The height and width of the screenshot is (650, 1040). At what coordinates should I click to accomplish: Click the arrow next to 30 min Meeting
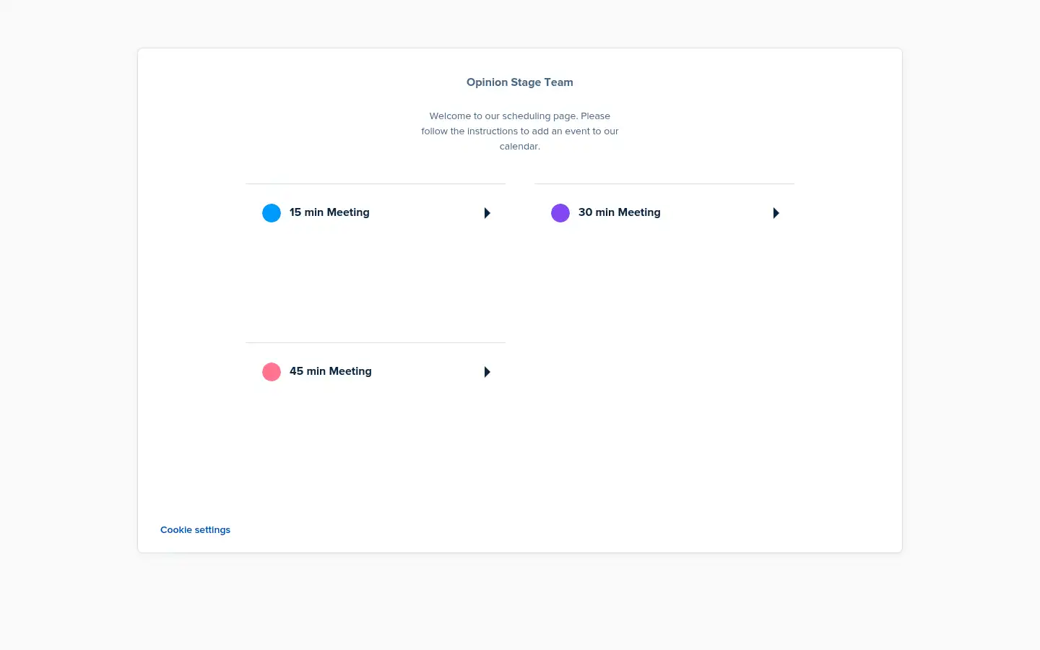pos(776,213)
